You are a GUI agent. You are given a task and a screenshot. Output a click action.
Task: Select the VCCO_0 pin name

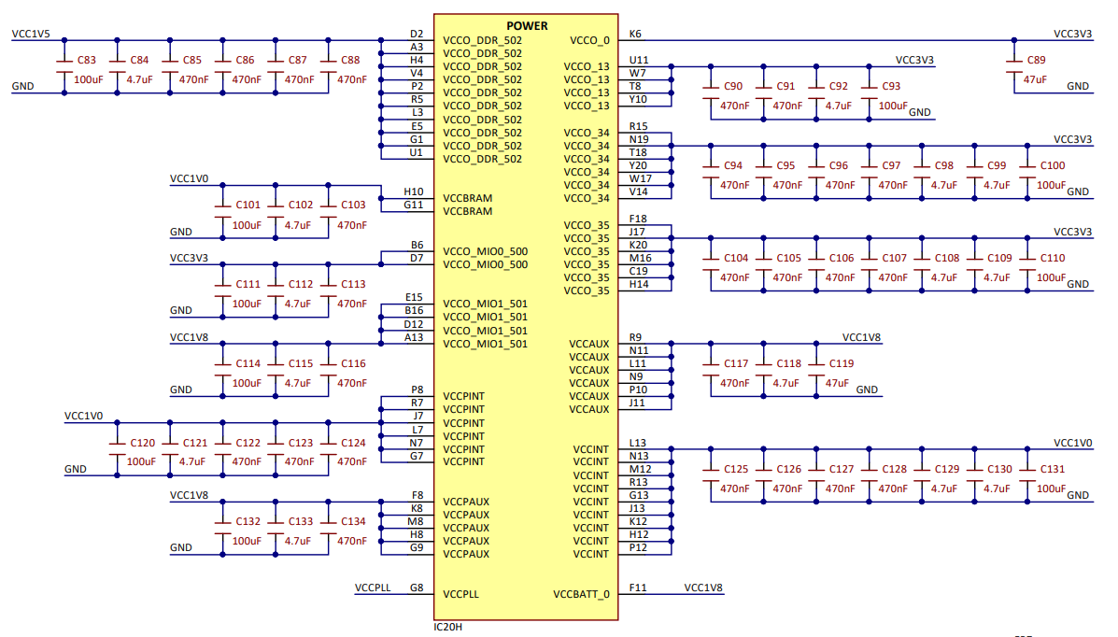point(588,40)
